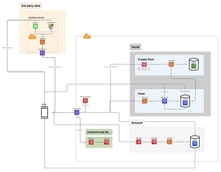
Task: Select the 'Validate token' arrow label
Action: point(99,142)
